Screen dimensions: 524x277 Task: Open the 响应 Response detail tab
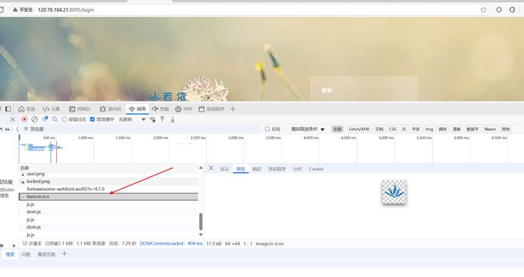tap(256, 168)
